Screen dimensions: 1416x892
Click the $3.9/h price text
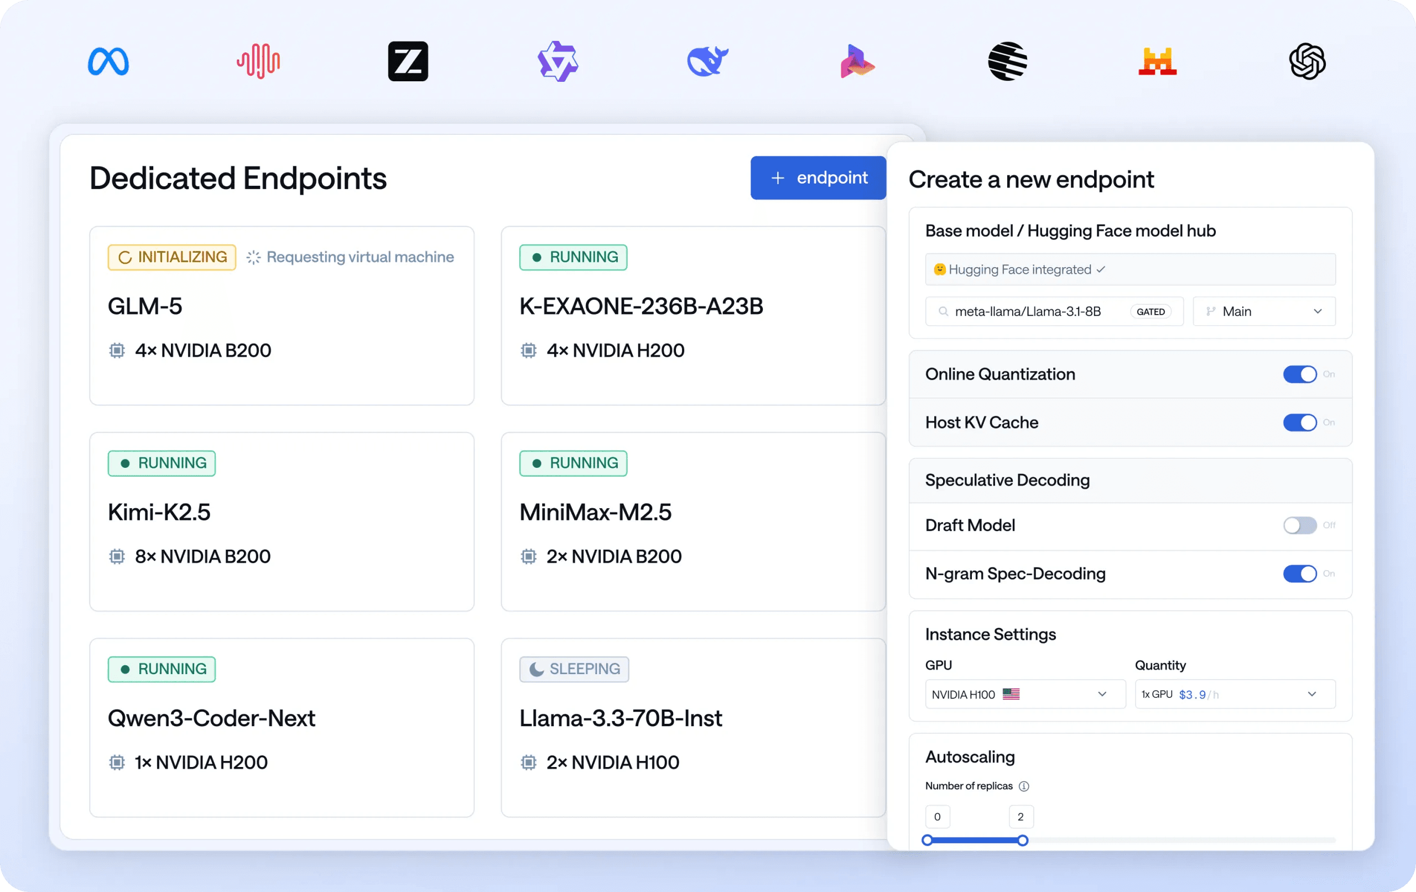click(1199, 695)
